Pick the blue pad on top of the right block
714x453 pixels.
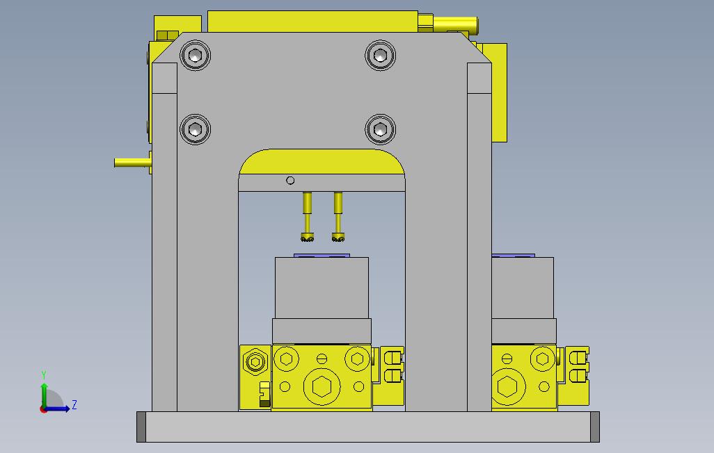click(514, 256)
